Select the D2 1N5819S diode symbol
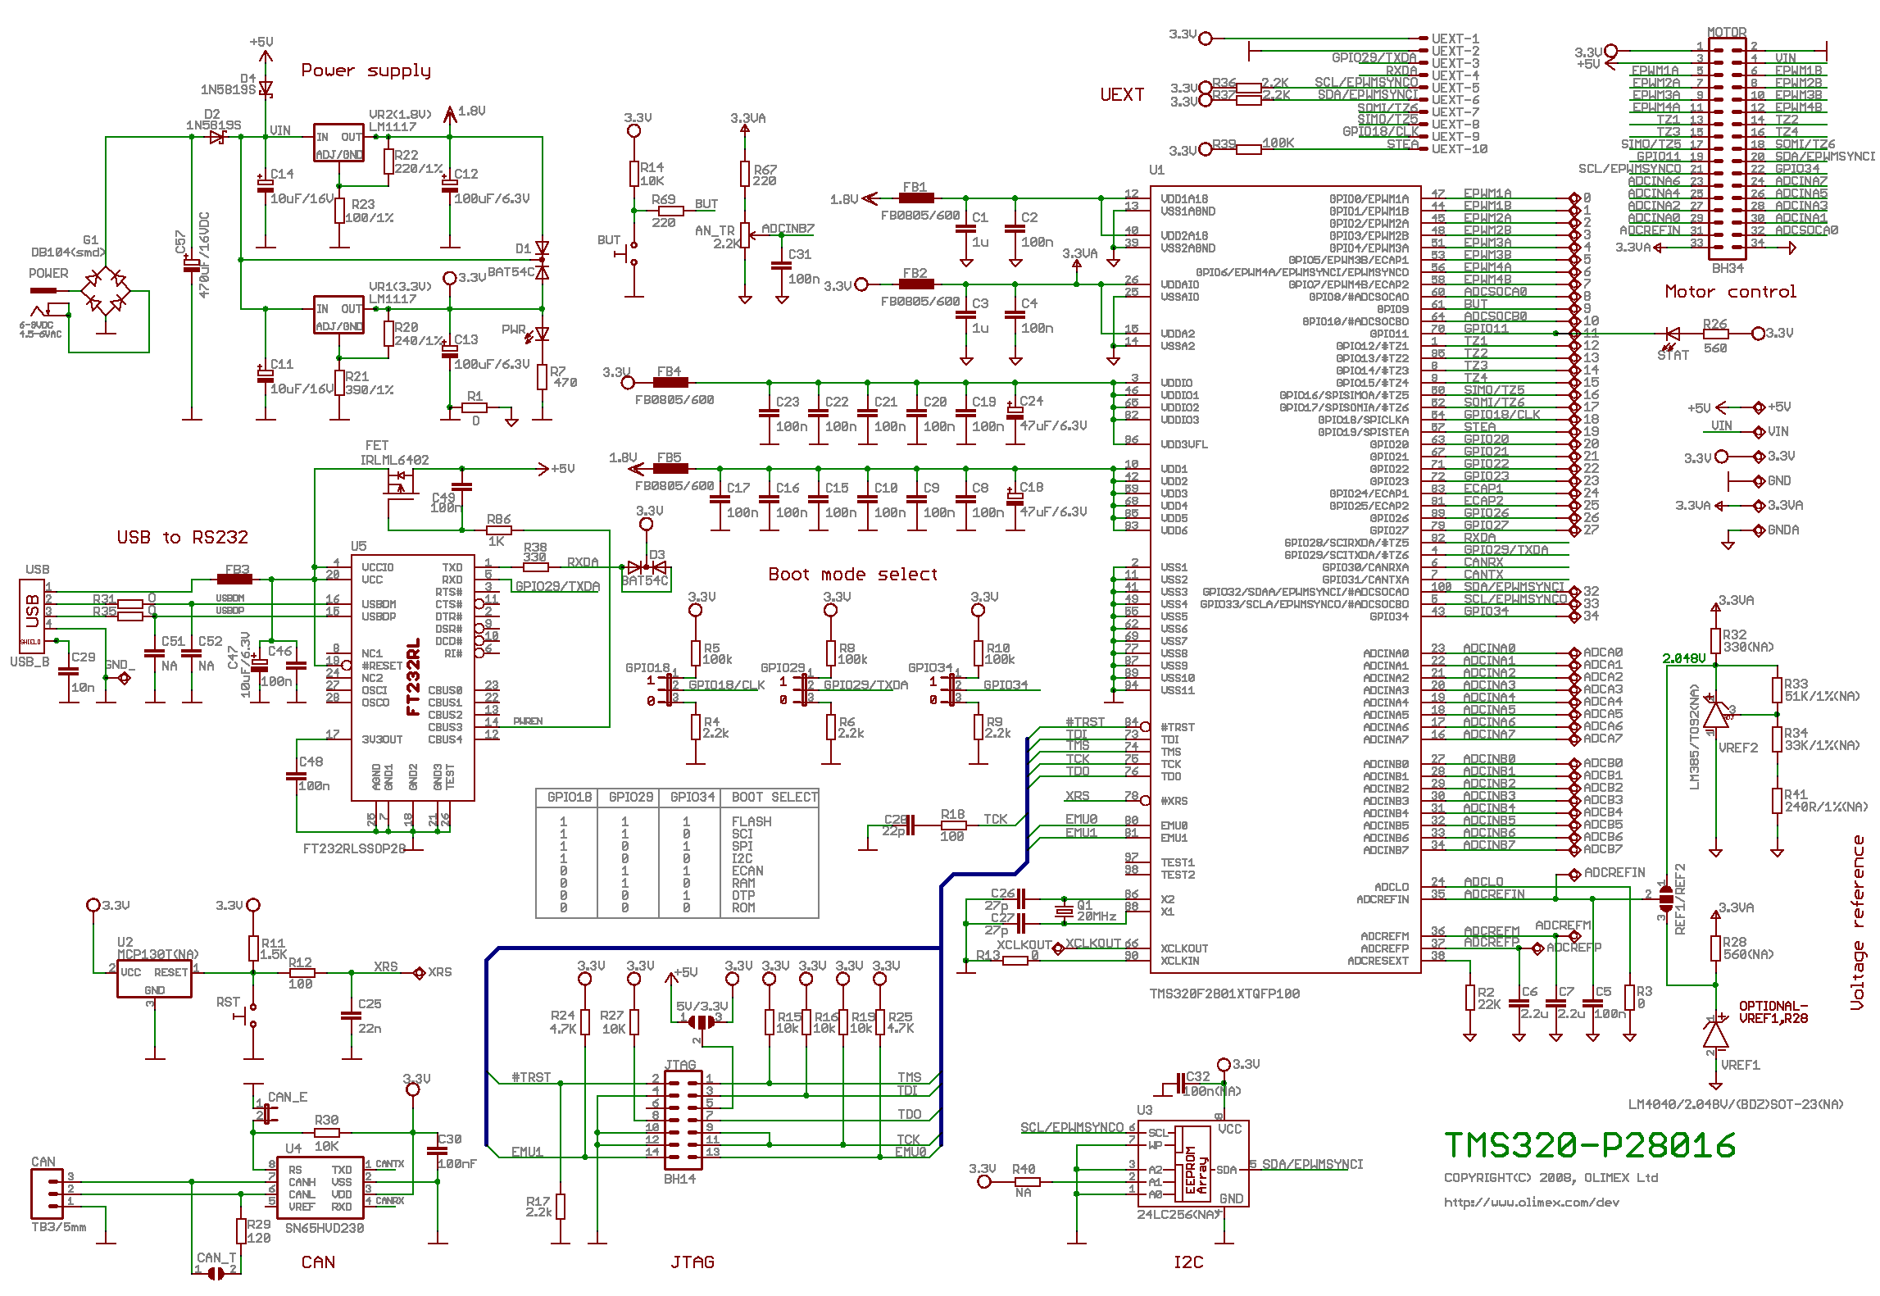 (217, 138)
